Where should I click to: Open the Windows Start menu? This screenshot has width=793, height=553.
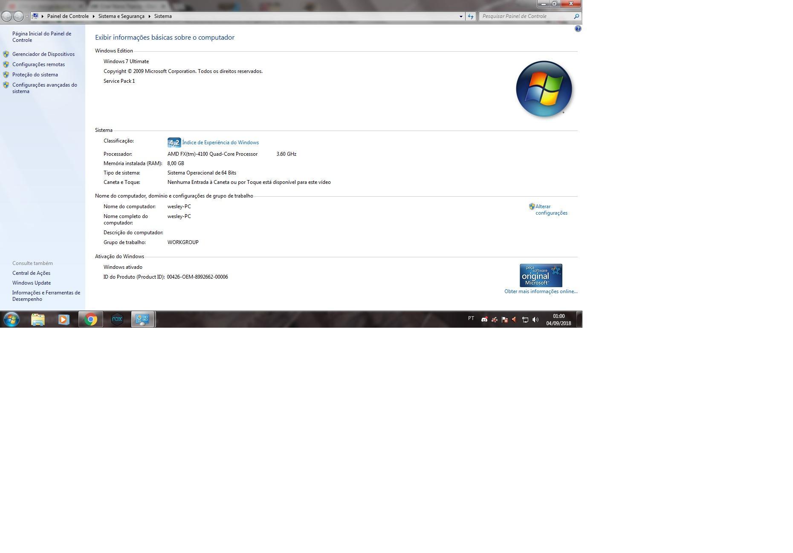click(x=12, y=319)
